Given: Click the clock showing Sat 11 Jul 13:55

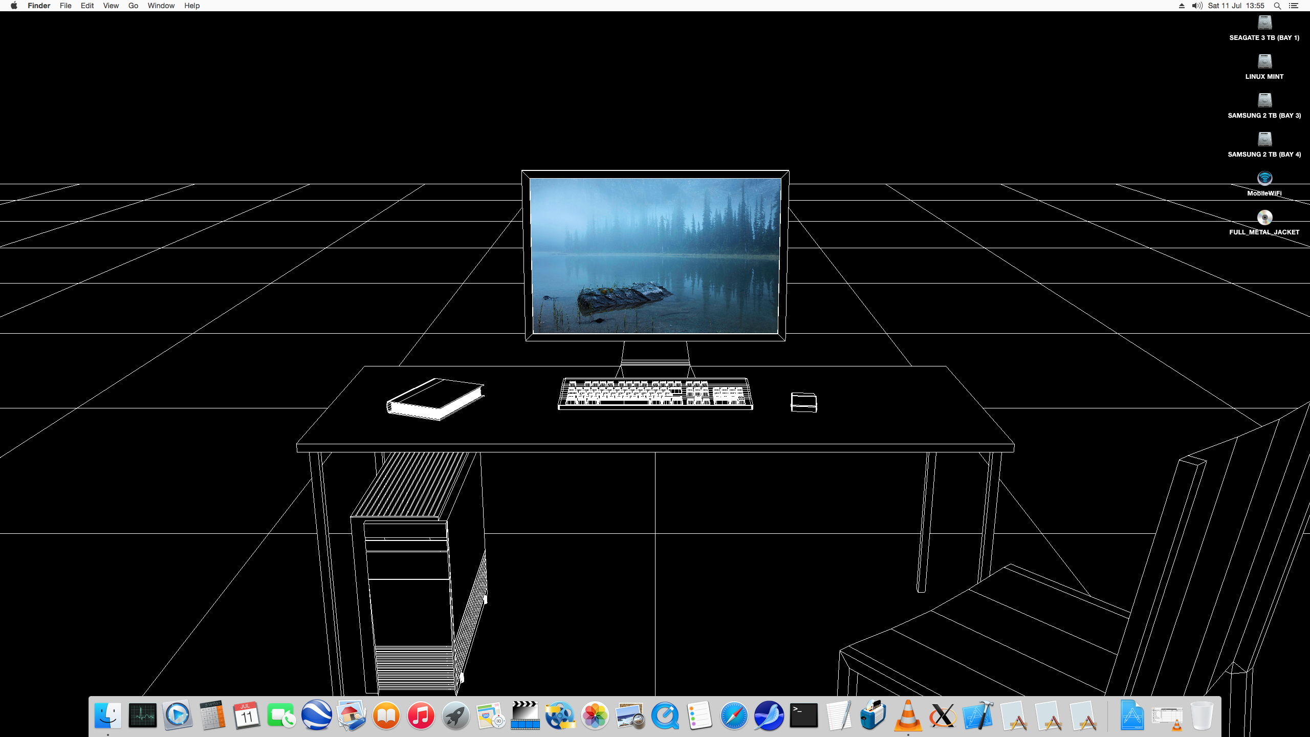Looking at the screenshot, I should 1236,6.
